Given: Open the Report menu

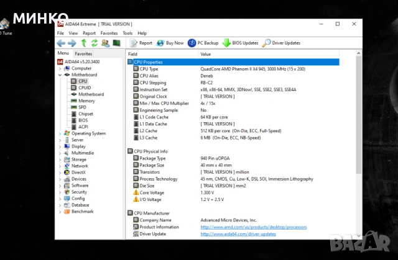Looking at the screenshot, I should [x=89, y=33].
